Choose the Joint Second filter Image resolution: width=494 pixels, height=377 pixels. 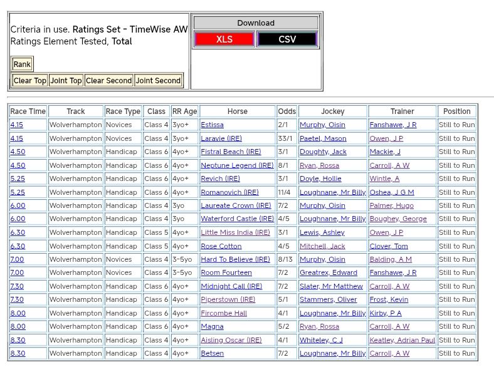158,81
